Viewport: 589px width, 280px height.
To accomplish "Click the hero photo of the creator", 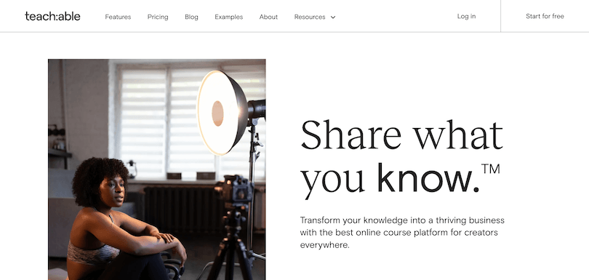I will pyautogui.click(x=156, y=169).
